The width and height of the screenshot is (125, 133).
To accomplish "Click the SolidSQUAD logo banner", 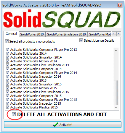I will click(62, 19).
